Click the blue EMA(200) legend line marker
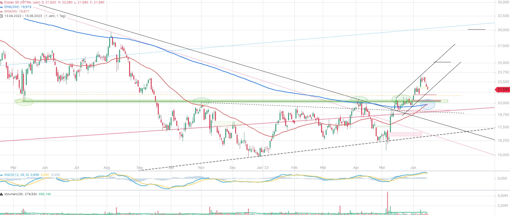 [2, 7]
